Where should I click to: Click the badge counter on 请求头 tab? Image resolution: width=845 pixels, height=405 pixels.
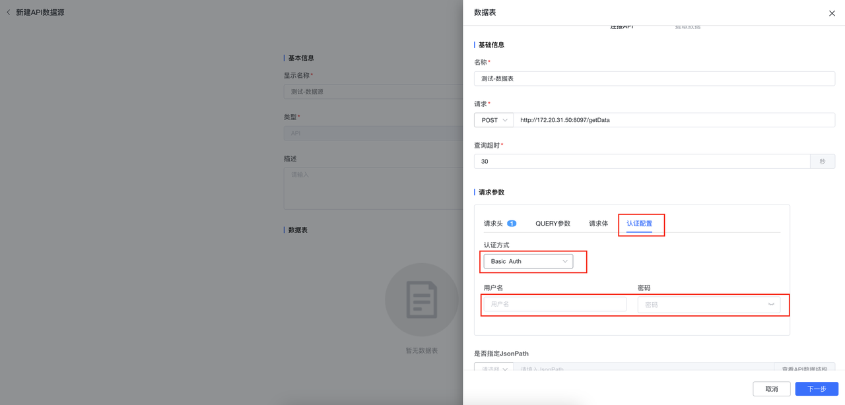[511, 223]
